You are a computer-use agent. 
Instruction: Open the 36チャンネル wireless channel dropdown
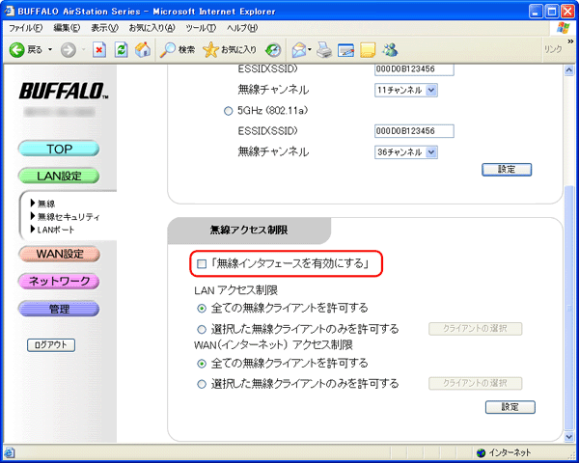click(406, 151)
